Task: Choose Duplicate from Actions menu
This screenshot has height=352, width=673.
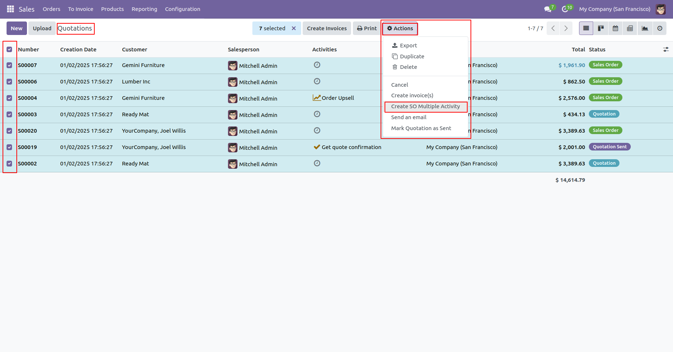Action: (425, 56)
